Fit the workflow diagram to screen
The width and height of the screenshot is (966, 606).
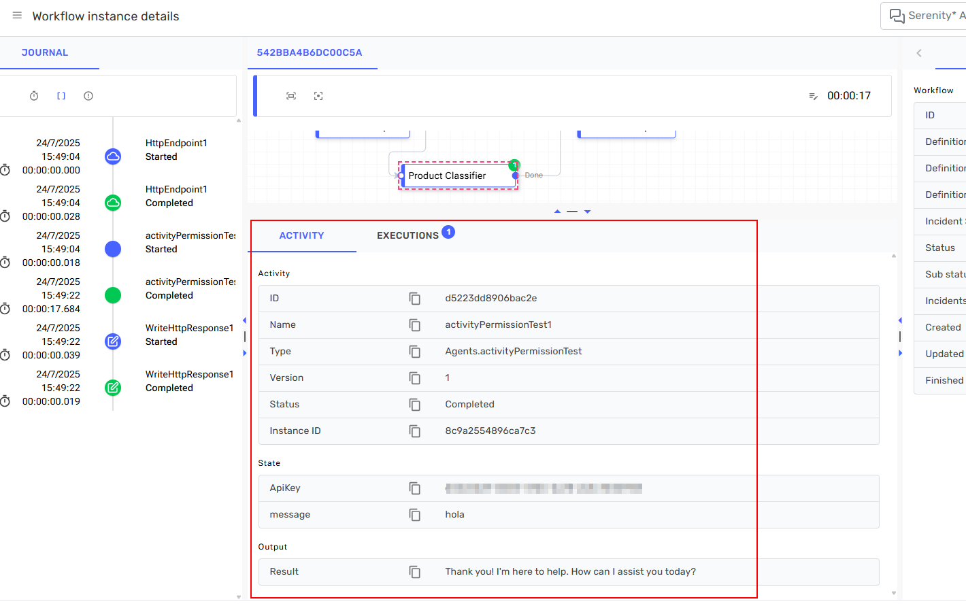291,96
